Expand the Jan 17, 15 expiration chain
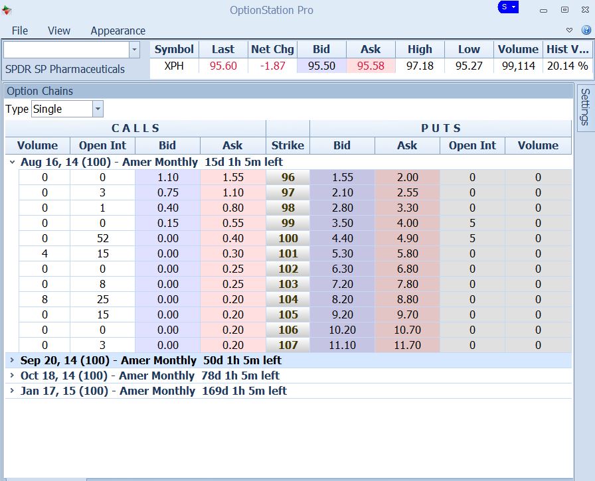This screenshot has height=481, width=595. (12, 391)
